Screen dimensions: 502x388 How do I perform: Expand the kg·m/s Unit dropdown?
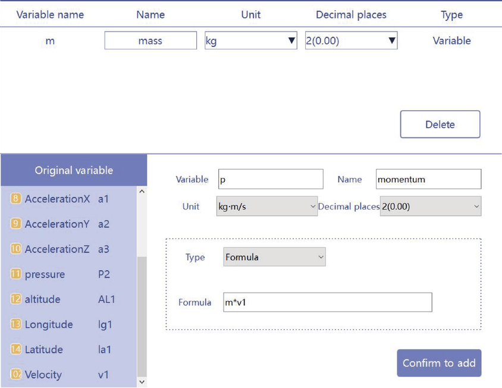tap(266, 207)
